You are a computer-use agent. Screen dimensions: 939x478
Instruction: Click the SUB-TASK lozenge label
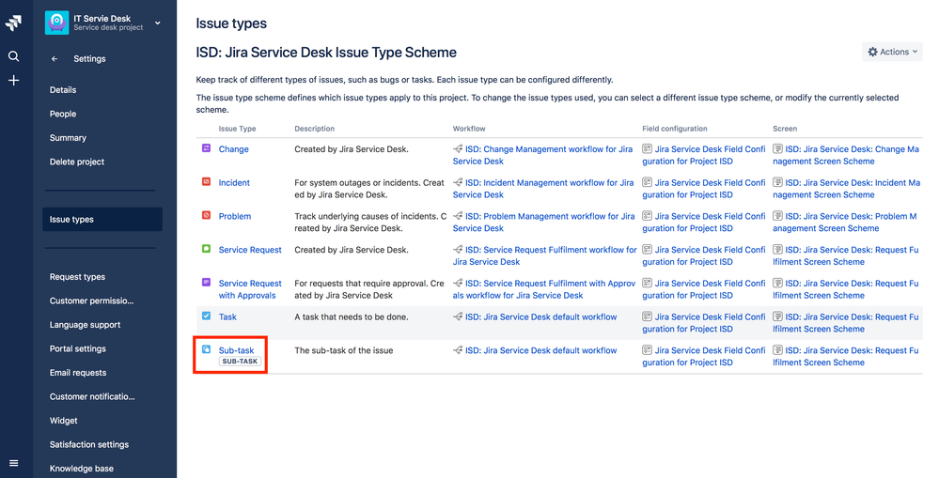(240, 362)
